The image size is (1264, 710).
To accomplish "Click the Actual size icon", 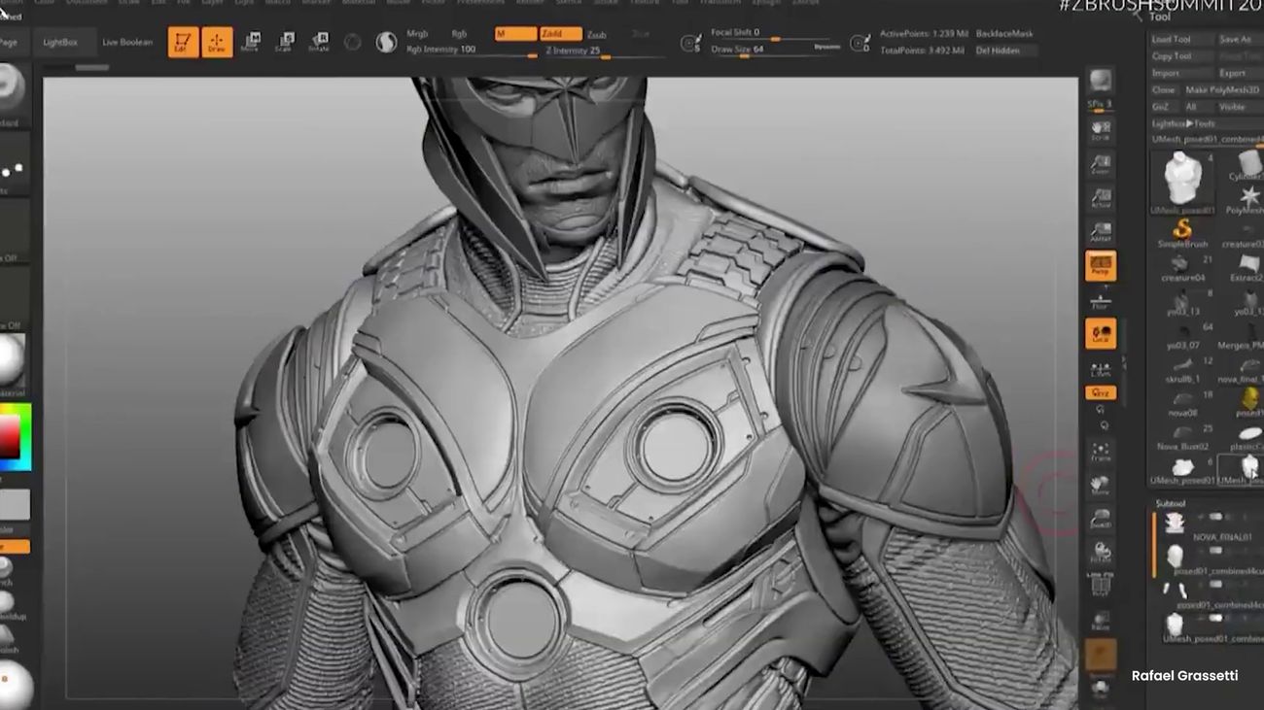I will [x=1101, y=198].
